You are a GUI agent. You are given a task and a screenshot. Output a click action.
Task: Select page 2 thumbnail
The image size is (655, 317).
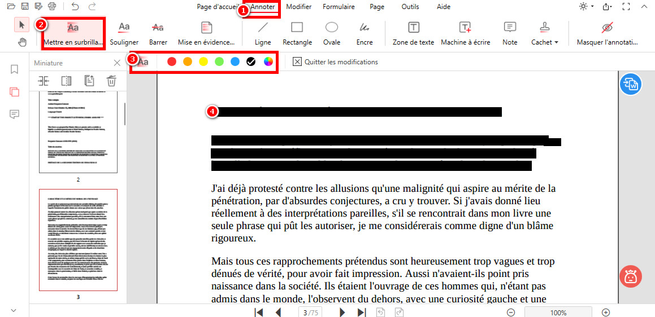coord(78,131)
